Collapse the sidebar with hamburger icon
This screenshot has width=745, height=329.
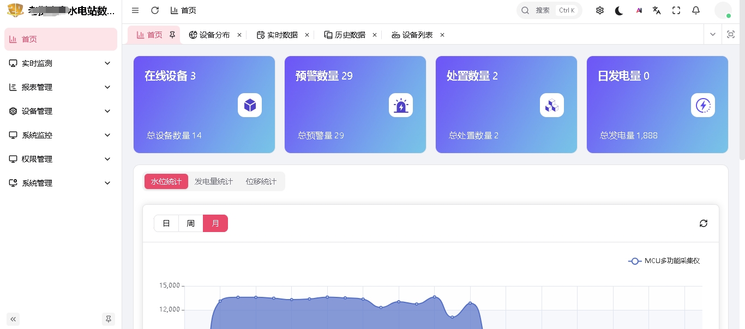click(x=135, y=10)
